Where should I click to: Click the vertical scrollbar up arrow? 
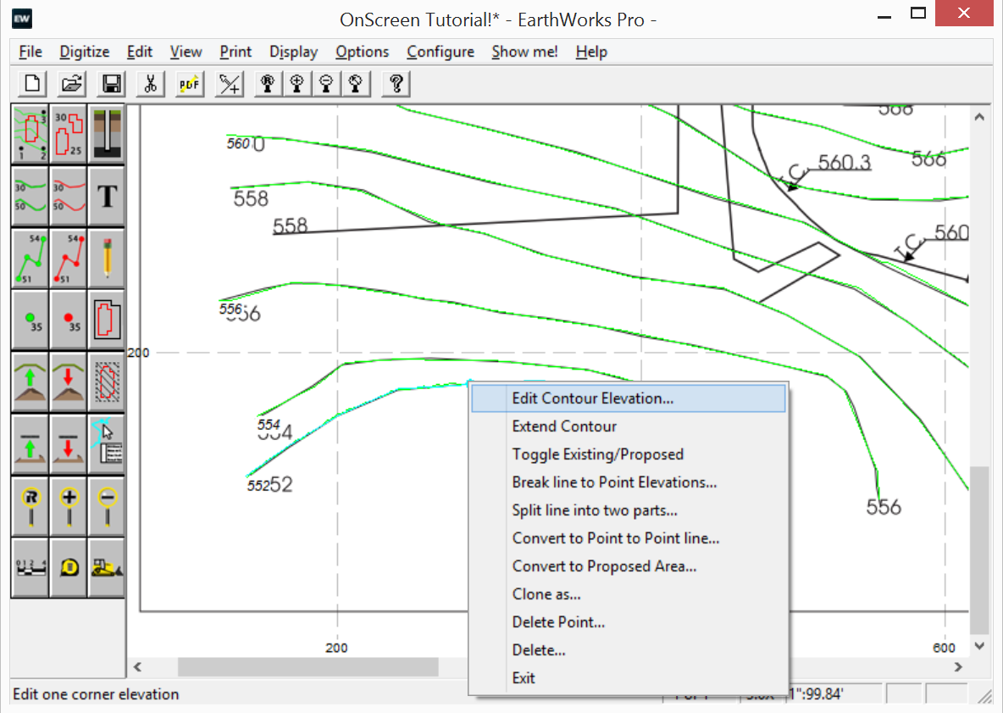click(x=979, y=117)
